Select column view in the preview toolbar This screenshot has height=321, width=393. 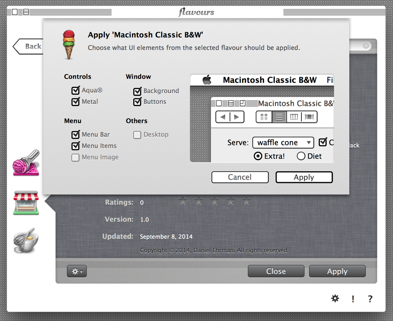(x=294, y=117)
